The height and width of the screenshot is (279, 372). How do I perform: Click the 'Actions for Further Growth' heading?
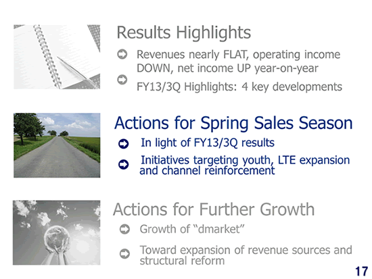pos(214,209)
